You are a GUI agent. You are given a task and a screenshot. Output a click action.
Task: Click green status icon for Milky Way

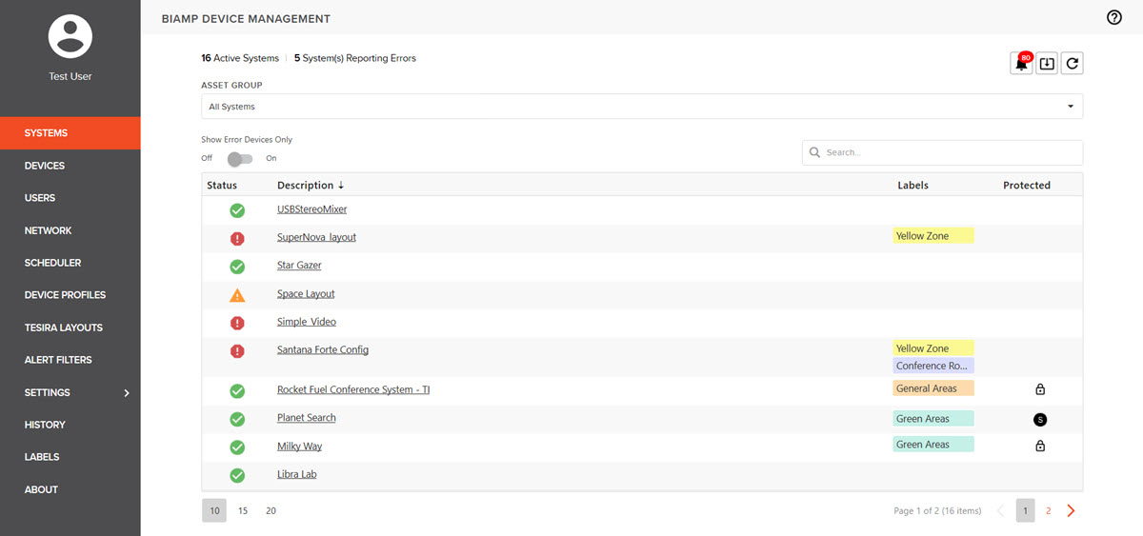tap(237, 447)
